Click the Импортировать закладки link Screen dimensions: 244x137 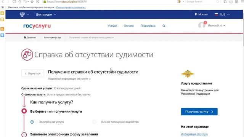[x=71, y=7]
